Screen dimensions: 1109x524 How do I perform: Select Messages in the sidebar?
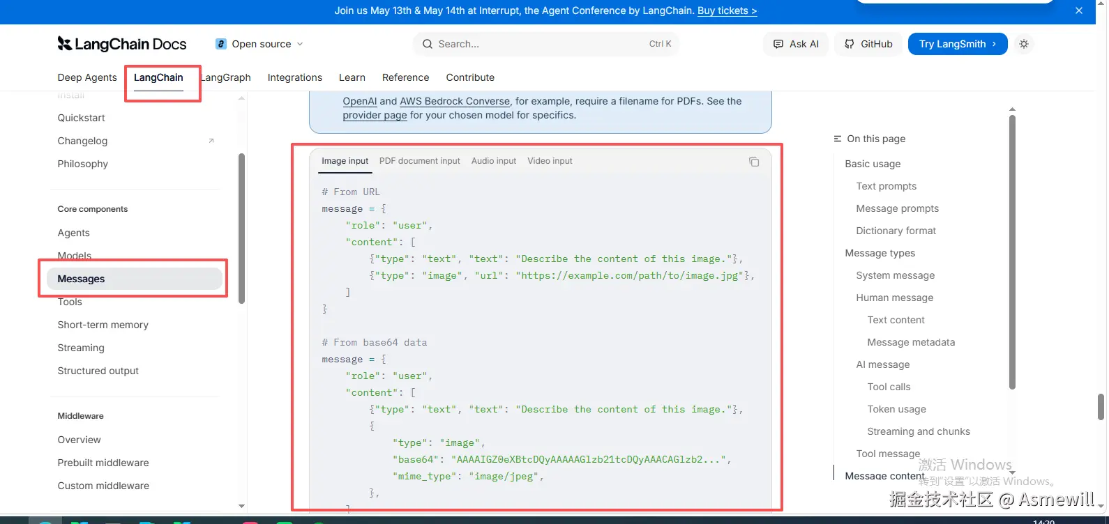135,279
